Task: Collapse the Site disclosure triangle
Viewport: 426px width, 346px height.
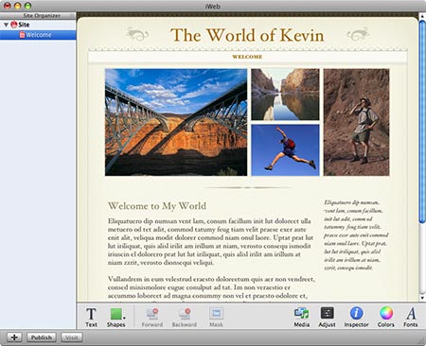Action: click(x=6, y=25)
